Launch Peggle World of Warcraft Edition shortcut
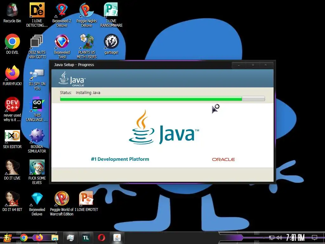The image size is (325, 244). pos(62,204)
